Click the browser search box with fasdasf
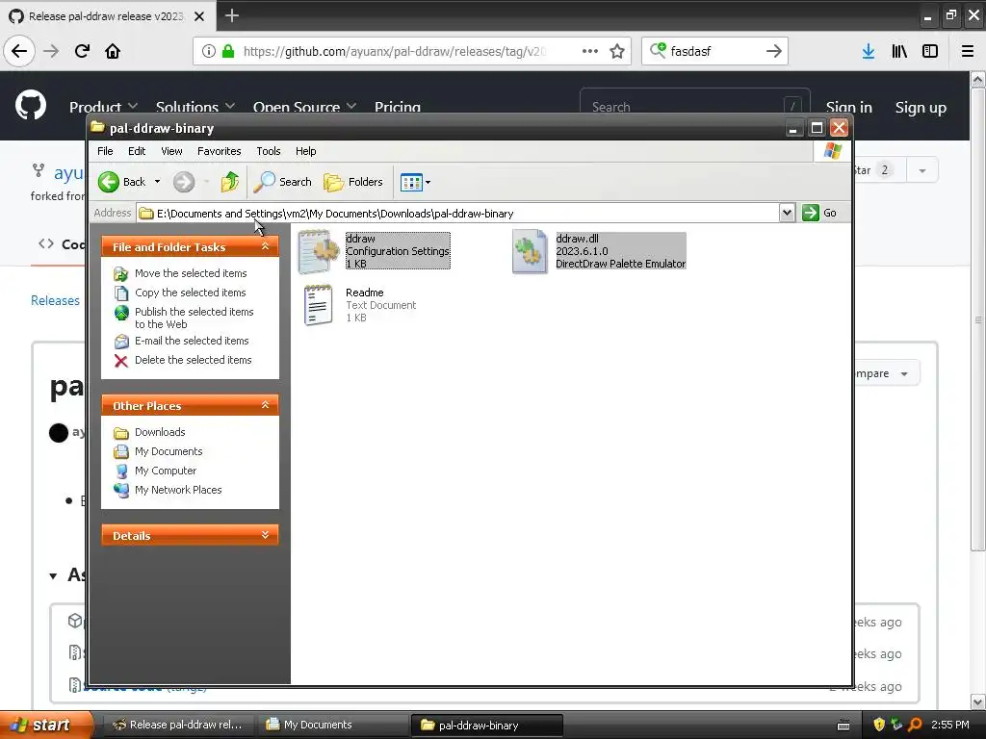This screenshot has height=739, width=986. (715, 51)
